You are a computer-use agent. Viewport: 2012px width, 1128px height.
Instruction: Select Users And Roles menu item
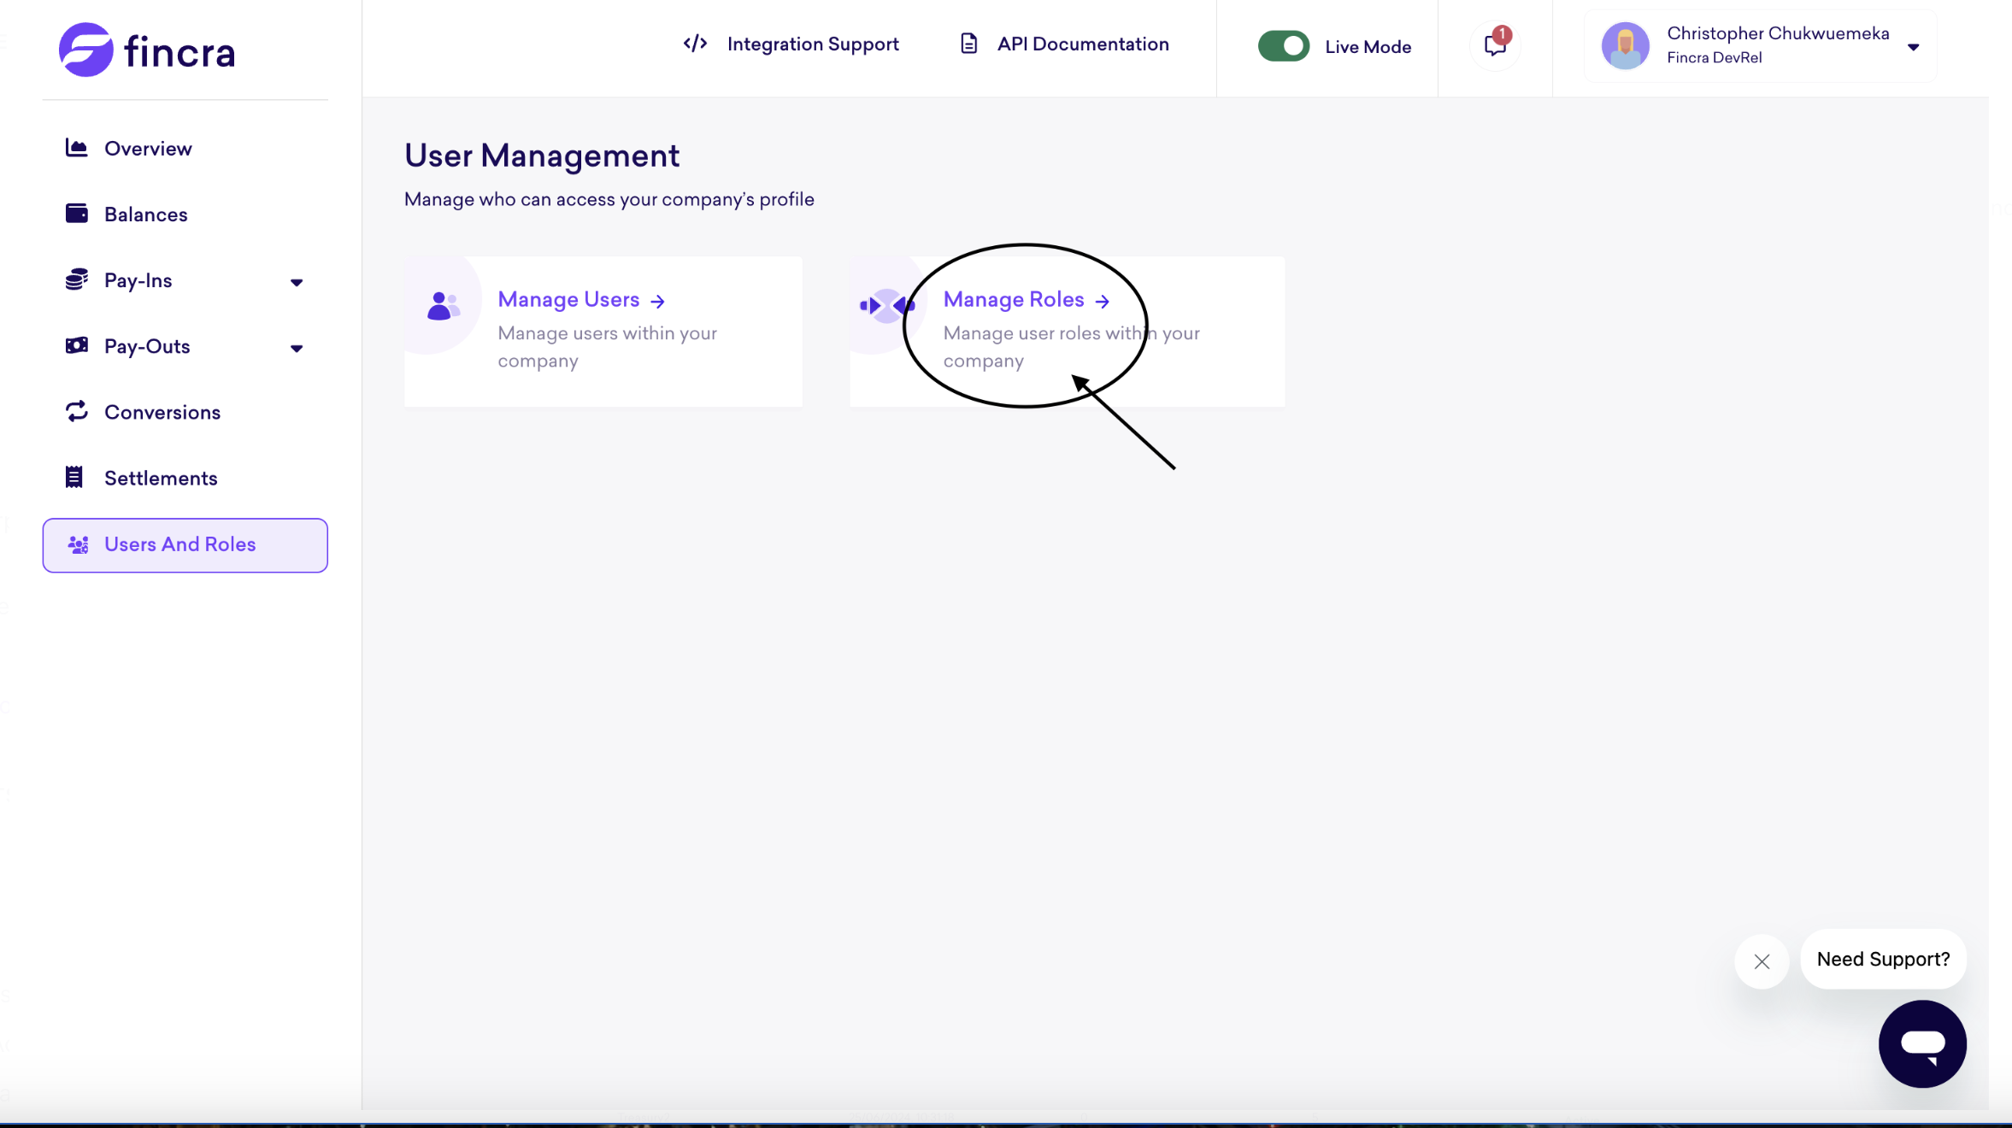click(185, 545)
